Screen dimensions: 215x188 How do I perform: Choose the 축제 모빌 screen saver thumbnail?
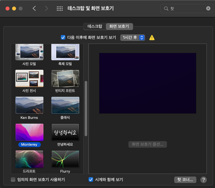coord(65,52)
